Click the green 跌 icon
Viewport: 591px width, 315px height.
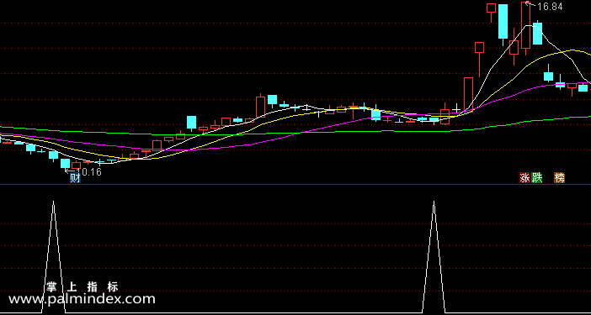(537, 178)
